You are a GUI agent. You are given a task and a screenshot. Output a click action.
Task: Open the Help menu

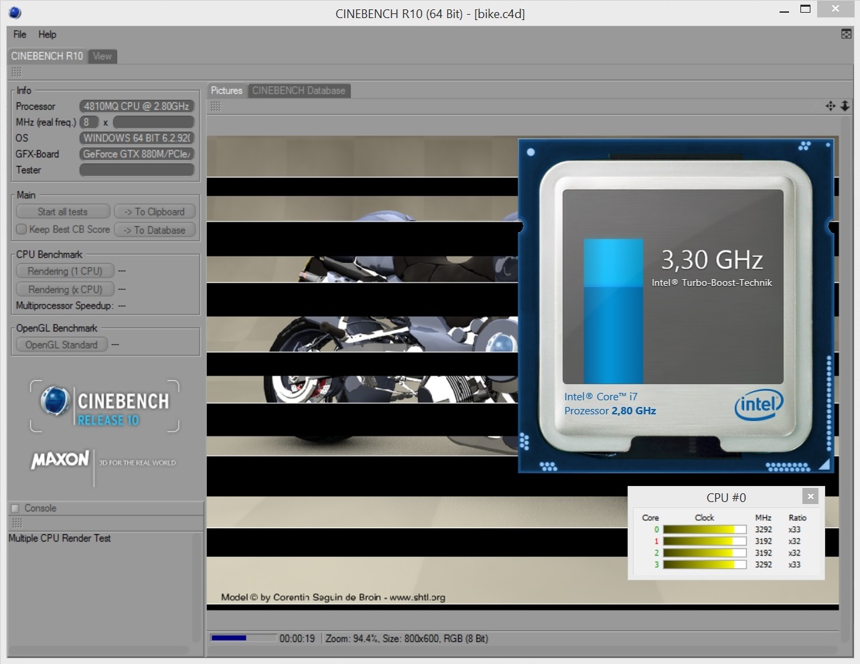click(47, 34)
